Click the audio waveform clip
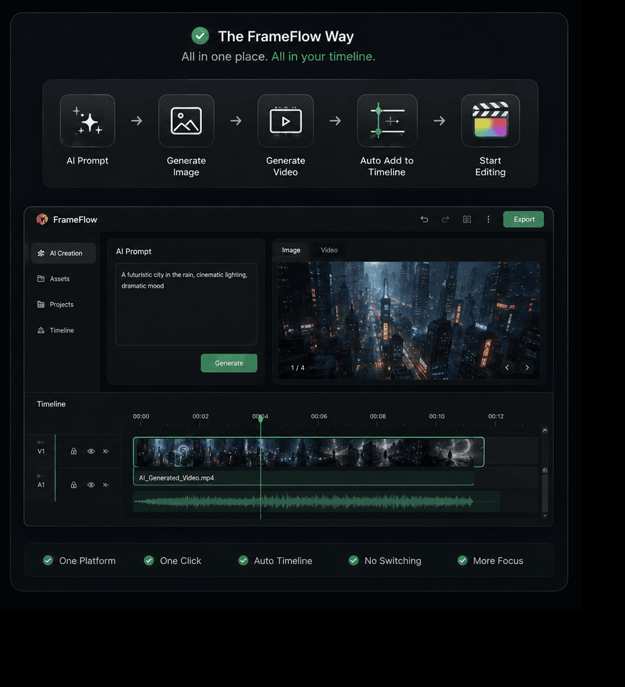 pos(317,501)
